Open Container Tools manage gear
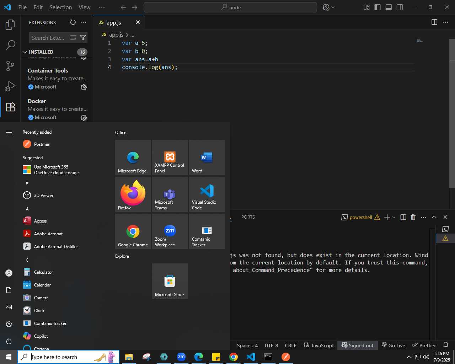Viewport: 455px width, 364px height. [84, 87]
